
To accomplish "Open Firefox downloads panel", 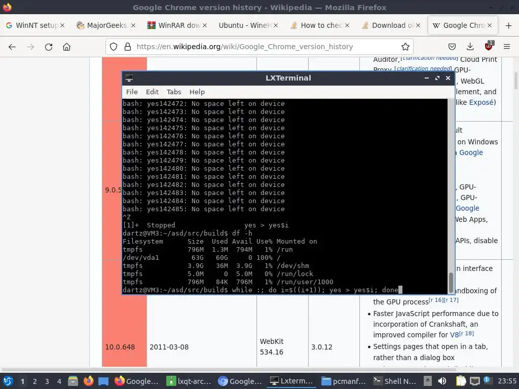I will (470, 47).
